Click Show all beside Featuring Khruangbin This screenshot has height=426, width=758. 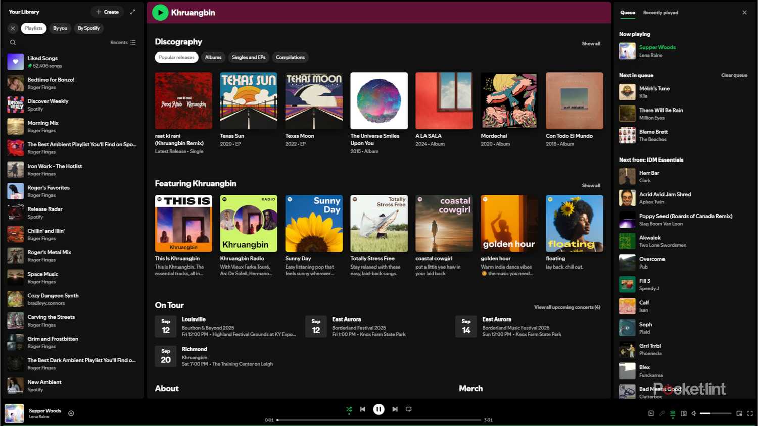click(x=591, y=186)
